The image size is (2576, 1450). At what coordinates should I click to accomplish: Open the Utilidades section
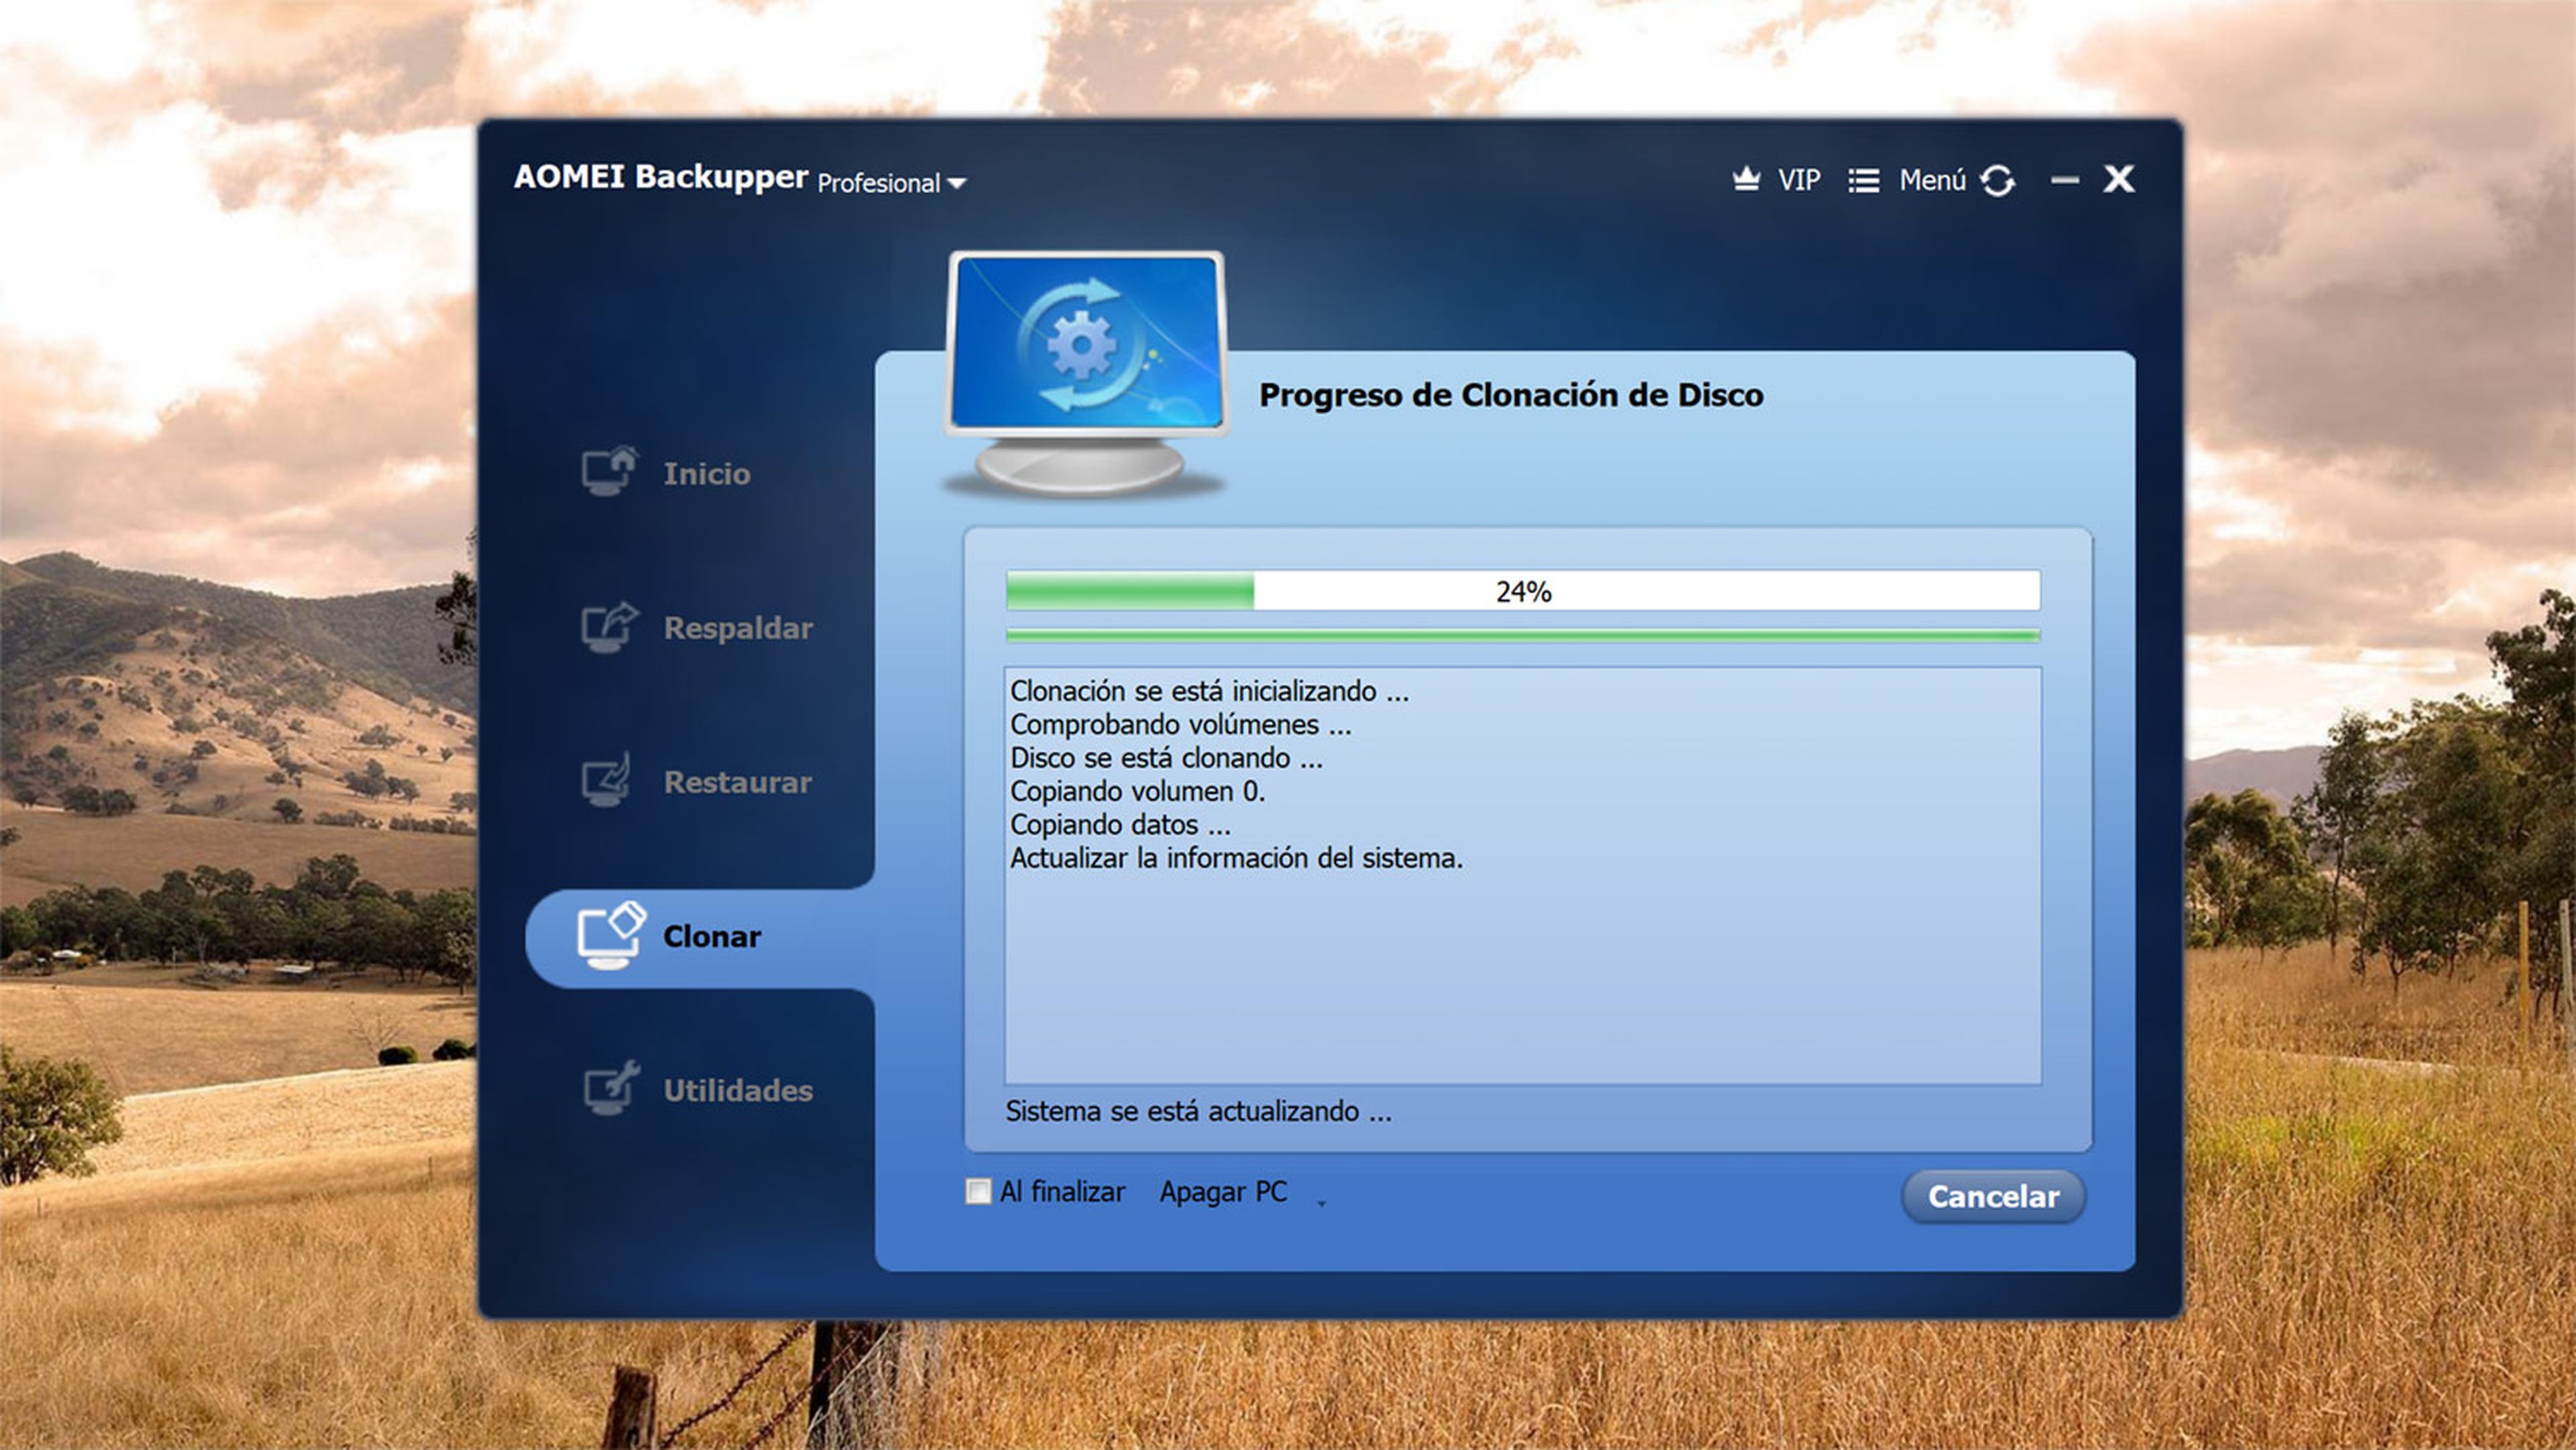738,1090
